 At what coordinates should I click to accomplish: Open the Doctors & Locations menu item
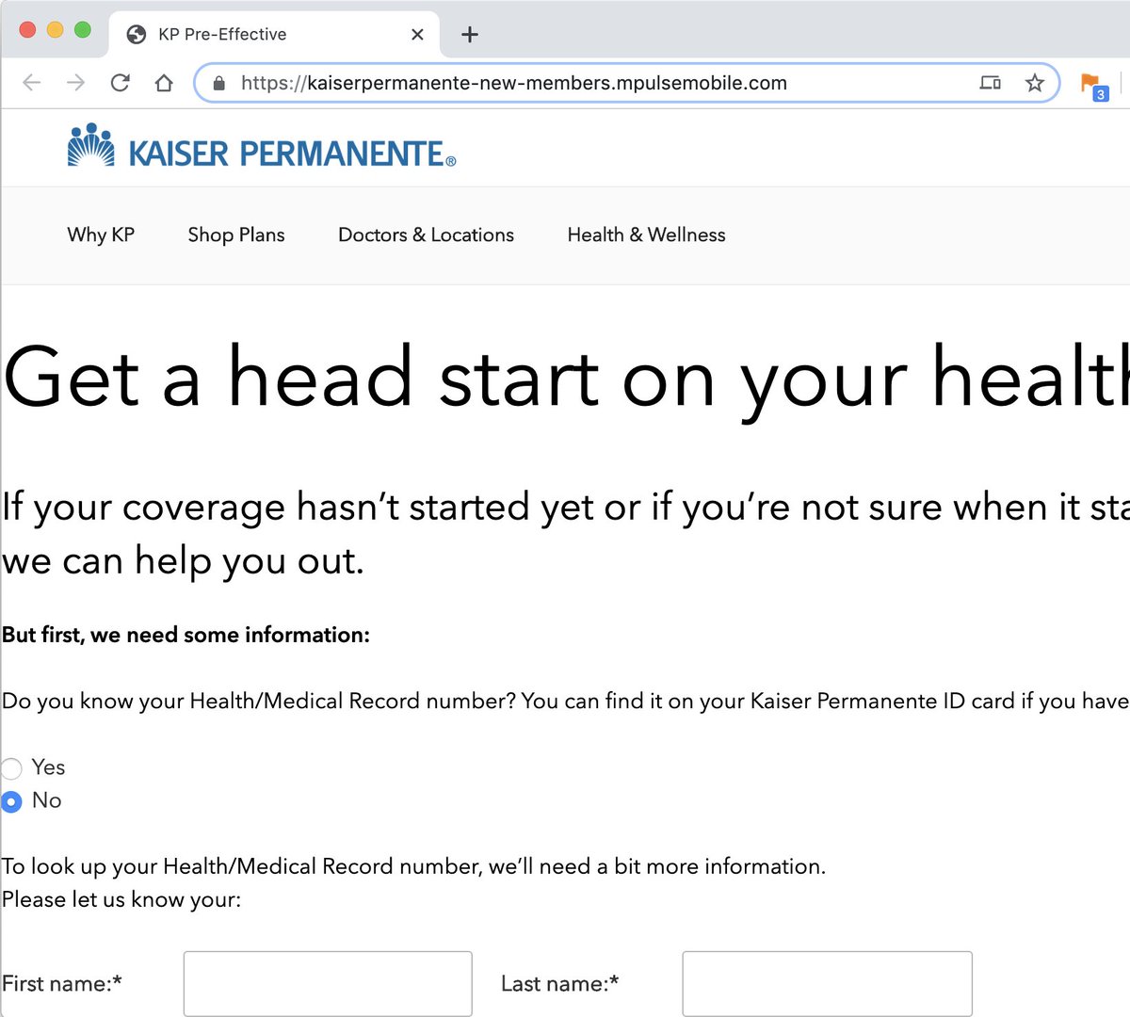coord(426,235)
